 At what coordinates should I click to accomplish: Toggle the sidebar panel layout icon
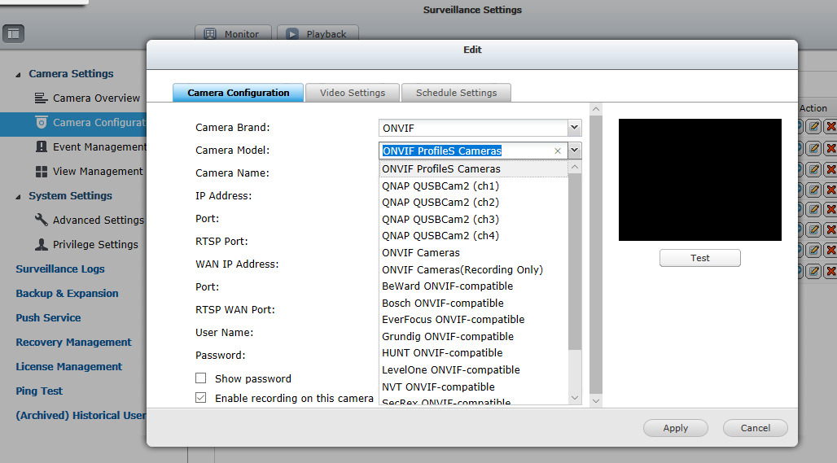click(14, 33)
